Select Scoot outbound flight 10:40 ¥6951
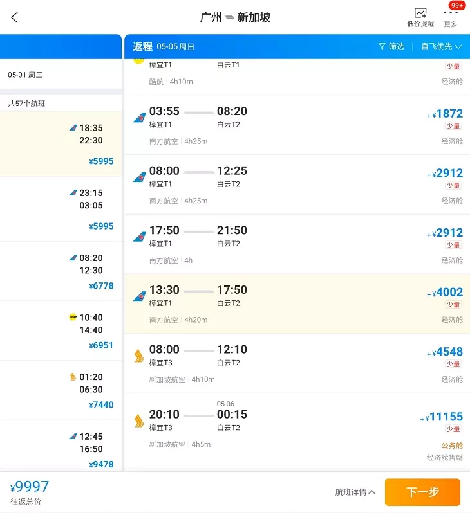The height and width of the screenshot is (513, 470). click(x=61, y=331)
